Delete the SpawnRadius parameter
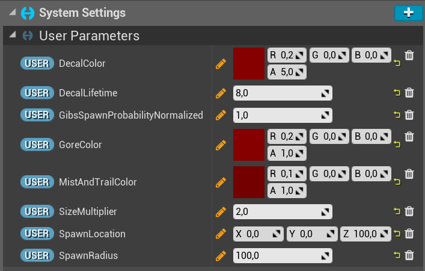Viewport: 425px width, 271px height. tap(409, 255)
